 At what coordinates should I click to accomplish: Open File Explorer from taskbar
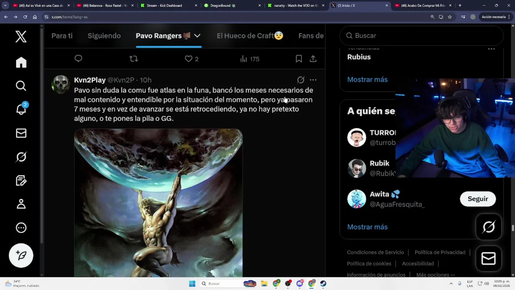[x=264, y=284]
